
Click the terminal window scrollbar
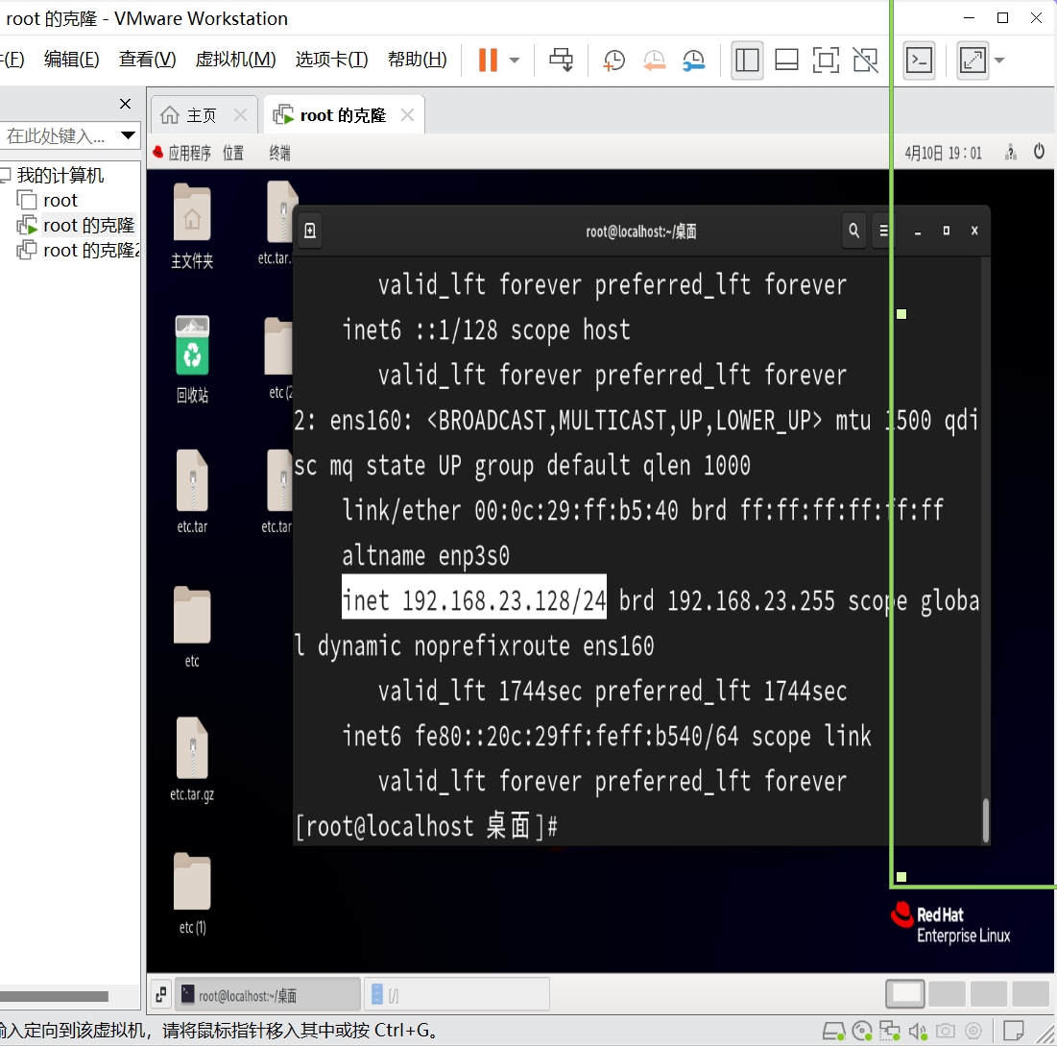[986, 820]
